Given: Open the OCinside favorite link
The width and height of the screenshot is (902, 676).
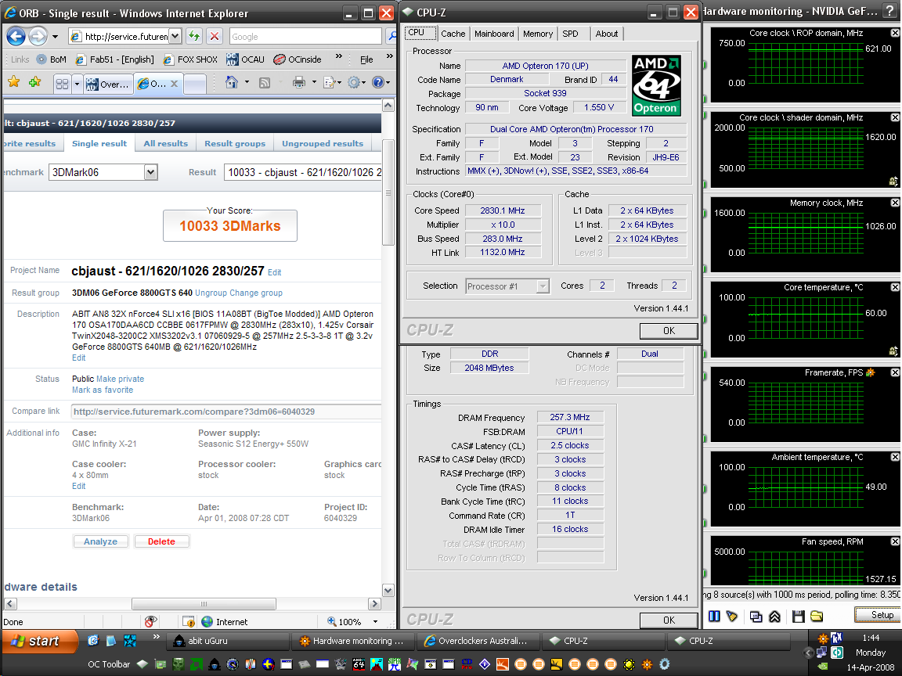Looking at the screenshot, I should pyautogui.click(x=298, y=59).
